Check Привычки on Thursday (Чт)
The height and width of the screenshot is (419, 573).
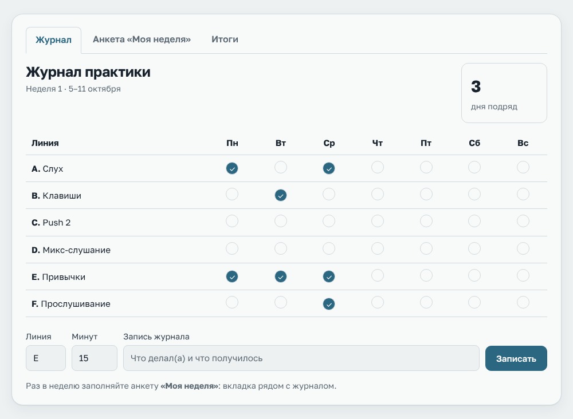coord(378,275)
